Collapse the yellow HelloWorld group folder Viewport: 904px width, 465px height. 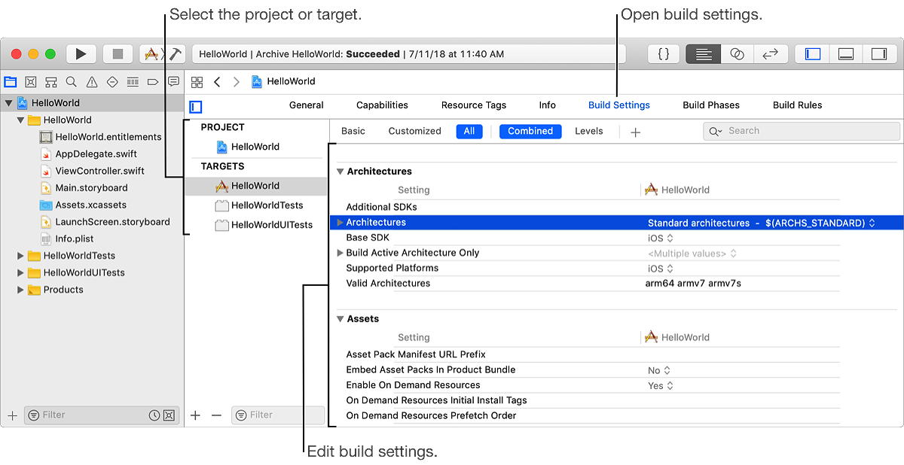click(20, 120)
